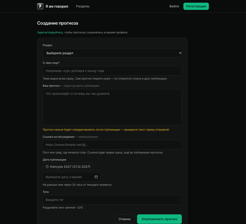Viewport: 246px width, 224px height.
Task: Click the Дата публикации label
Action: [x=54, y=160]
